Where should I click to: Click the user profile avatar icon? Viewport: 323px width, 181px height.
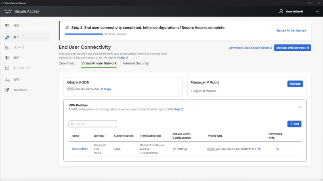coord(281,11)
